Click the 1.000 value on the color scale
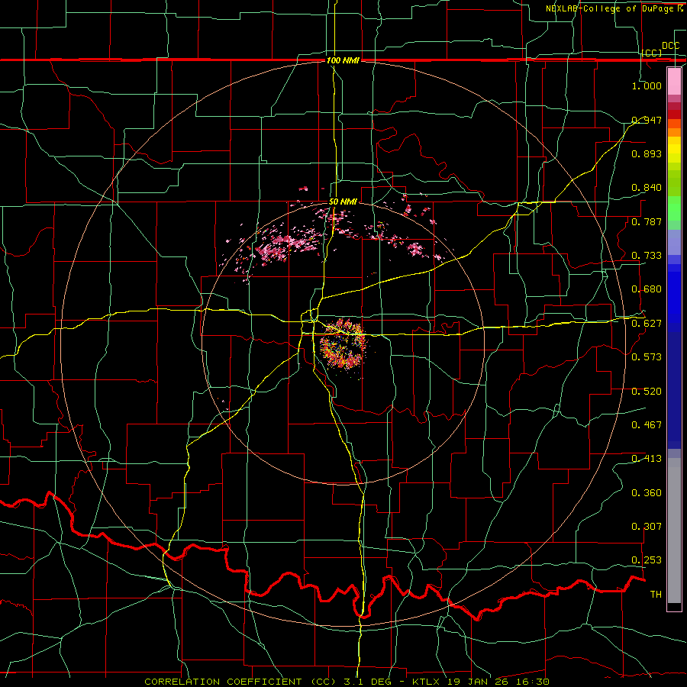This screenshot has height=687, width=687. coord(647,85)
